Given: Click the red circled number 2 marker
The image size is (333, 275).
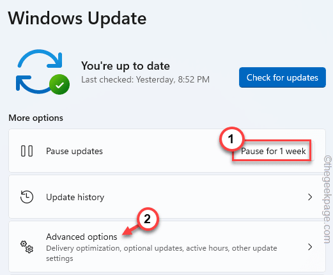Looking at the screenshot, I should coord(148,219).
